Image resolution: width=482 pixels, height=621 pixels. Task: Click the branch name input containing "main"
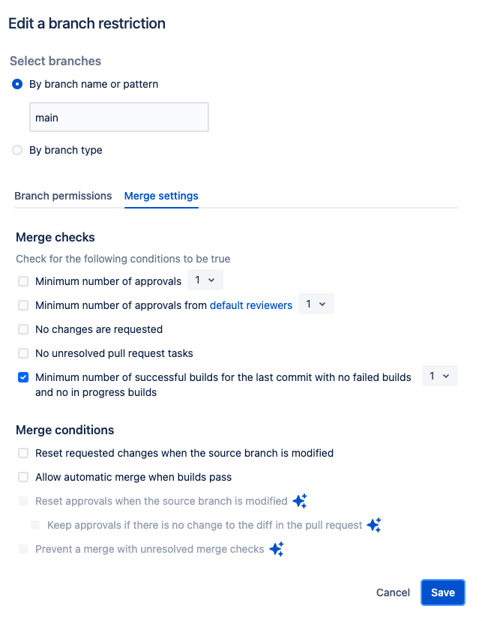[x=118, y=117]
